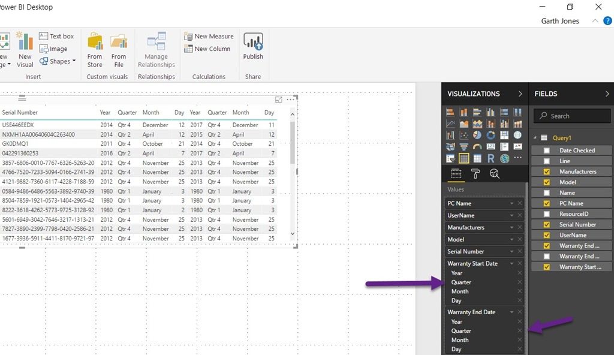Uncheck the Model field checkbox

point(547,182)
